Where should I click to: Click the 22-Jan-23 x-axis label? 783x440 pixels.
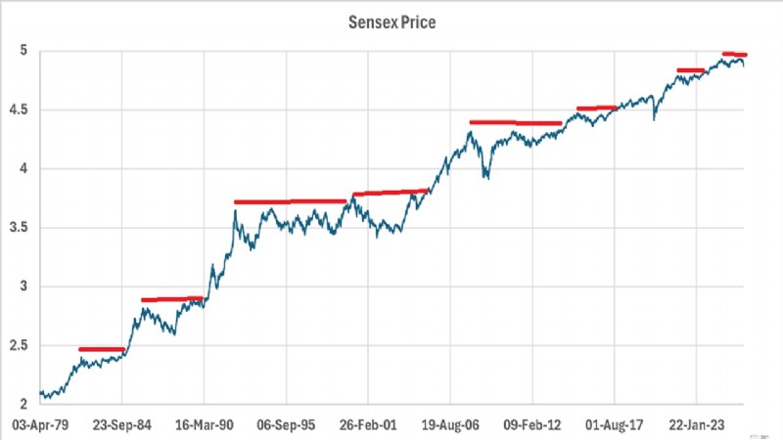(x=696, y=425)
